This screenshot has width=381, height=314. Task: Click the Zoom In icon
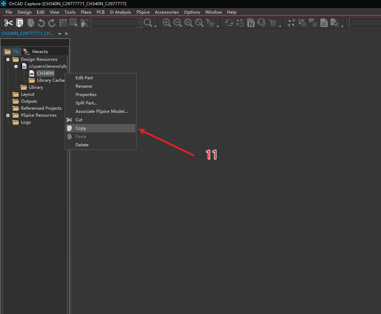pyautogui.click(x=167, y=23)
